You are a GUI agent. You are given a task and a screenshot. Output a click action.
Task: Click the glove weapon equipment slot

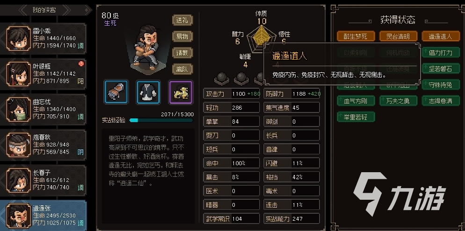pos(116,92)
